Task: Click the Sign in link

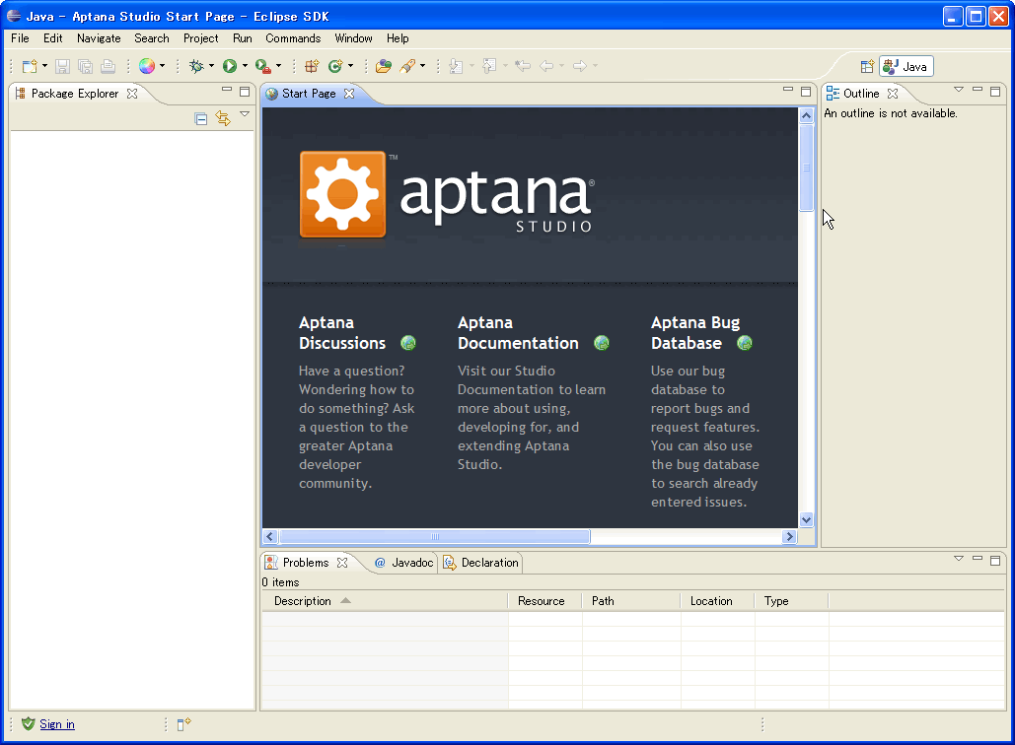Action: pos(57,724)
